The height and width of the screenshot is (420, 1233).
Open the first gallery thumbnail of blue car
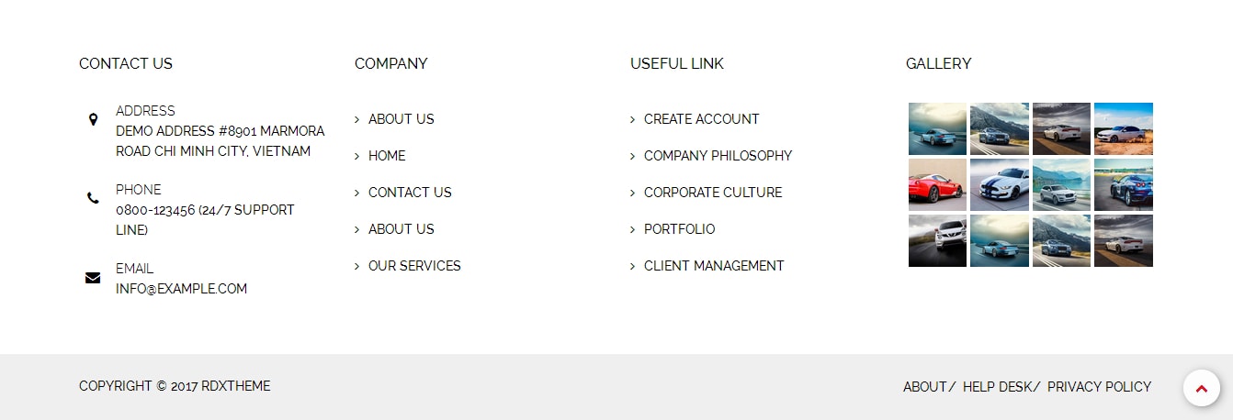pyautogui.click(x=937, y=128)
